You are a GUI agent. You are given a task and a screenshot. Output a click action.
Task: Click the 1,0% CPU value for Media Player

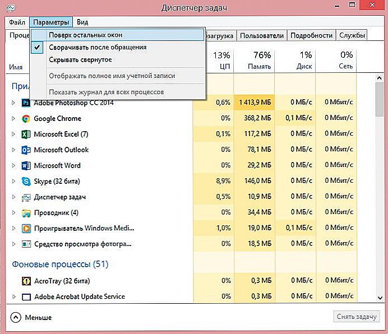[224, 228]
